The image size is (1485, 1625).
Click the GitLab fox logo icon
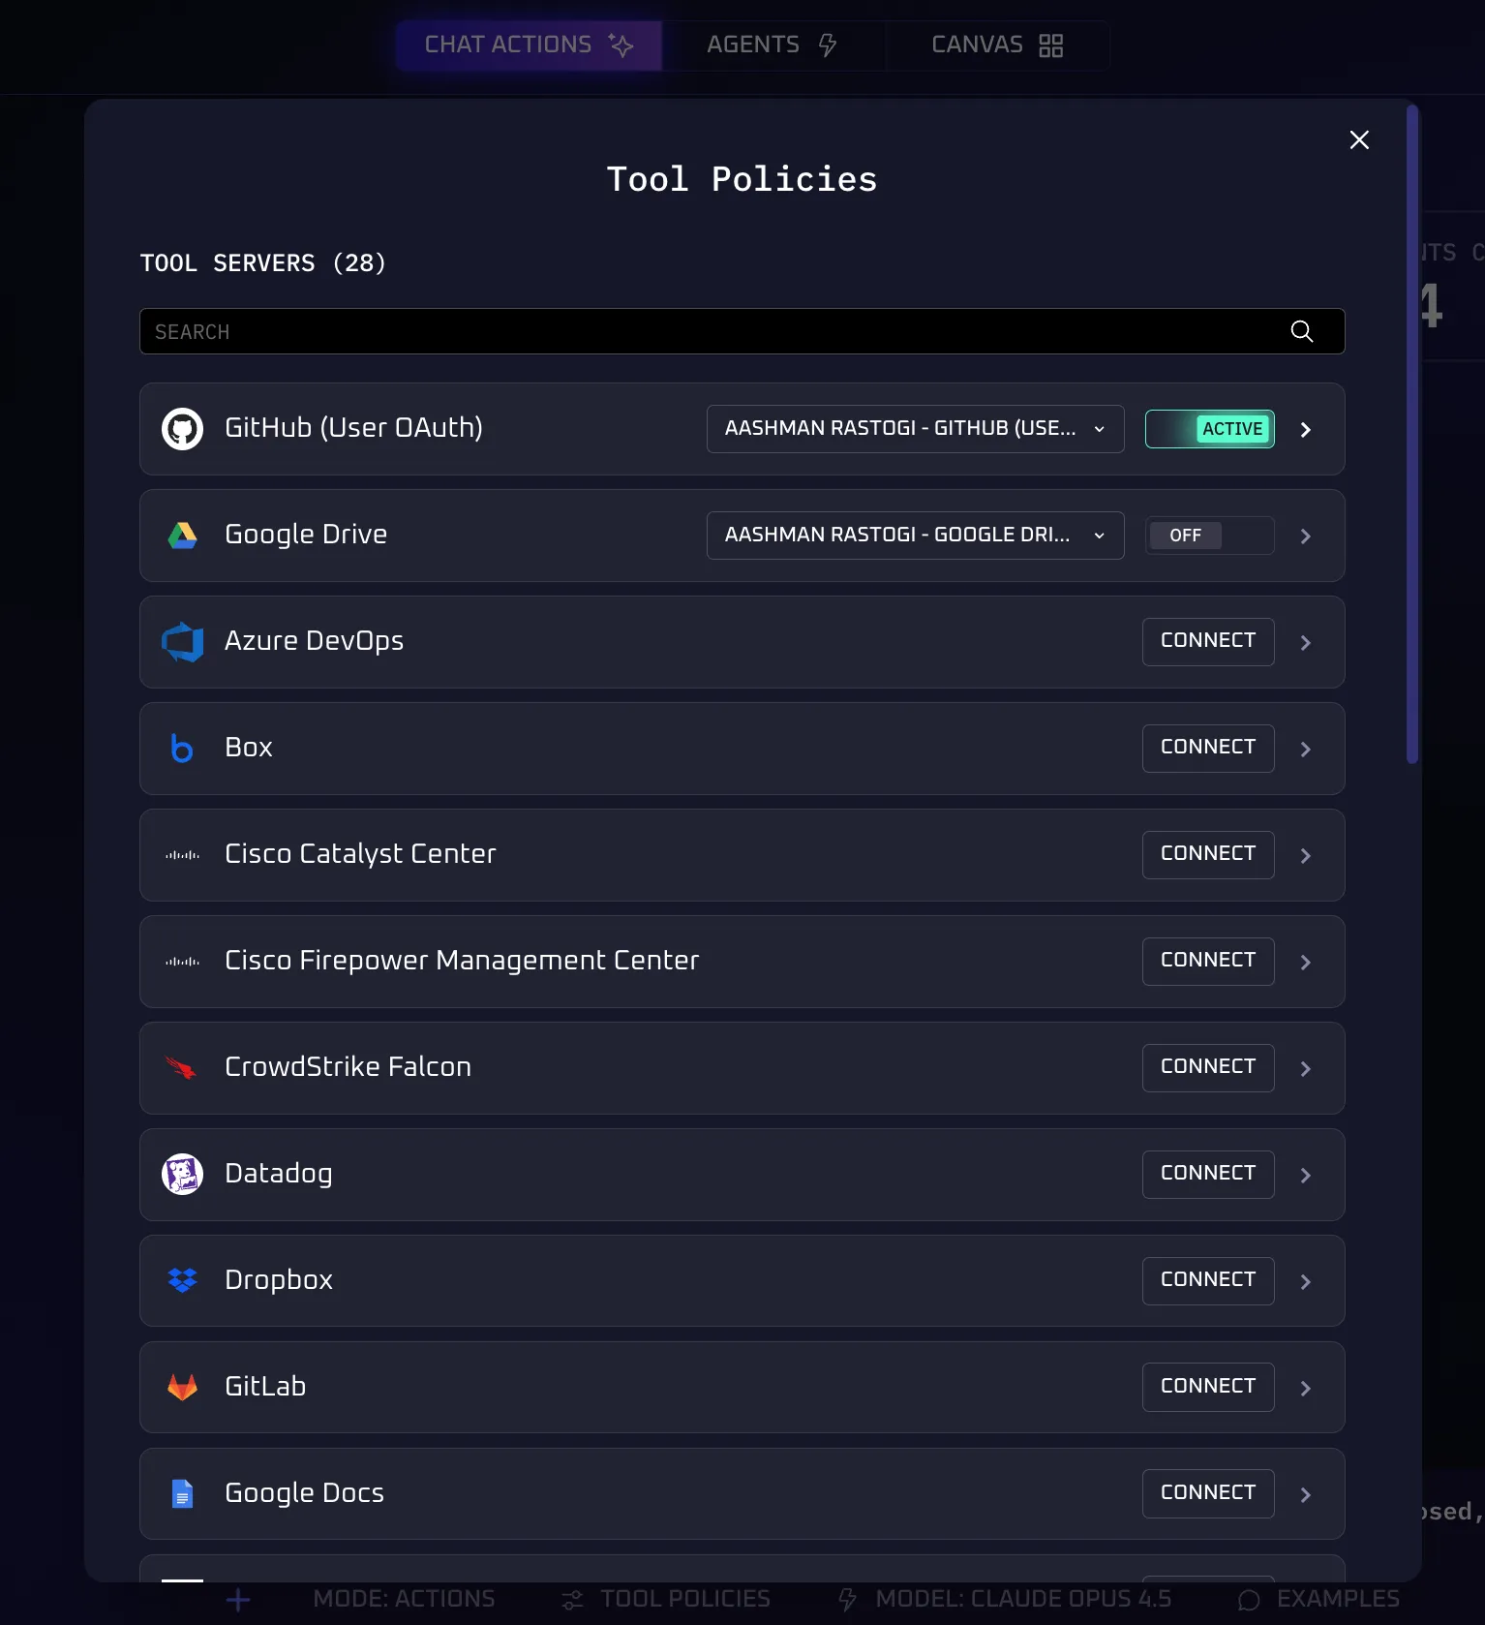click(x=182, y=1387)
